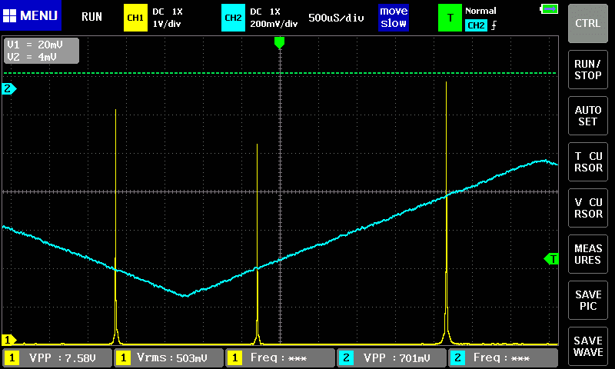Click the battery status icon
The height and width of the screenshot is (369, 615).
point(549,9)
